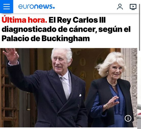Click the word 'según el' in headline

pyautogui.click(x=114, y=29)
